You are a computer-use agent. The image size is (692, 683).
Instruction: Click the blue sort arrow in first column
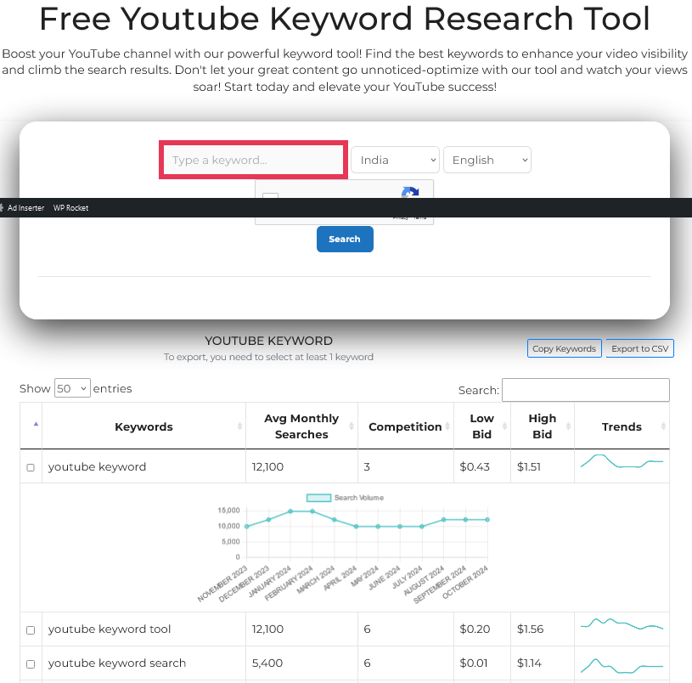(x=37, y=424)
